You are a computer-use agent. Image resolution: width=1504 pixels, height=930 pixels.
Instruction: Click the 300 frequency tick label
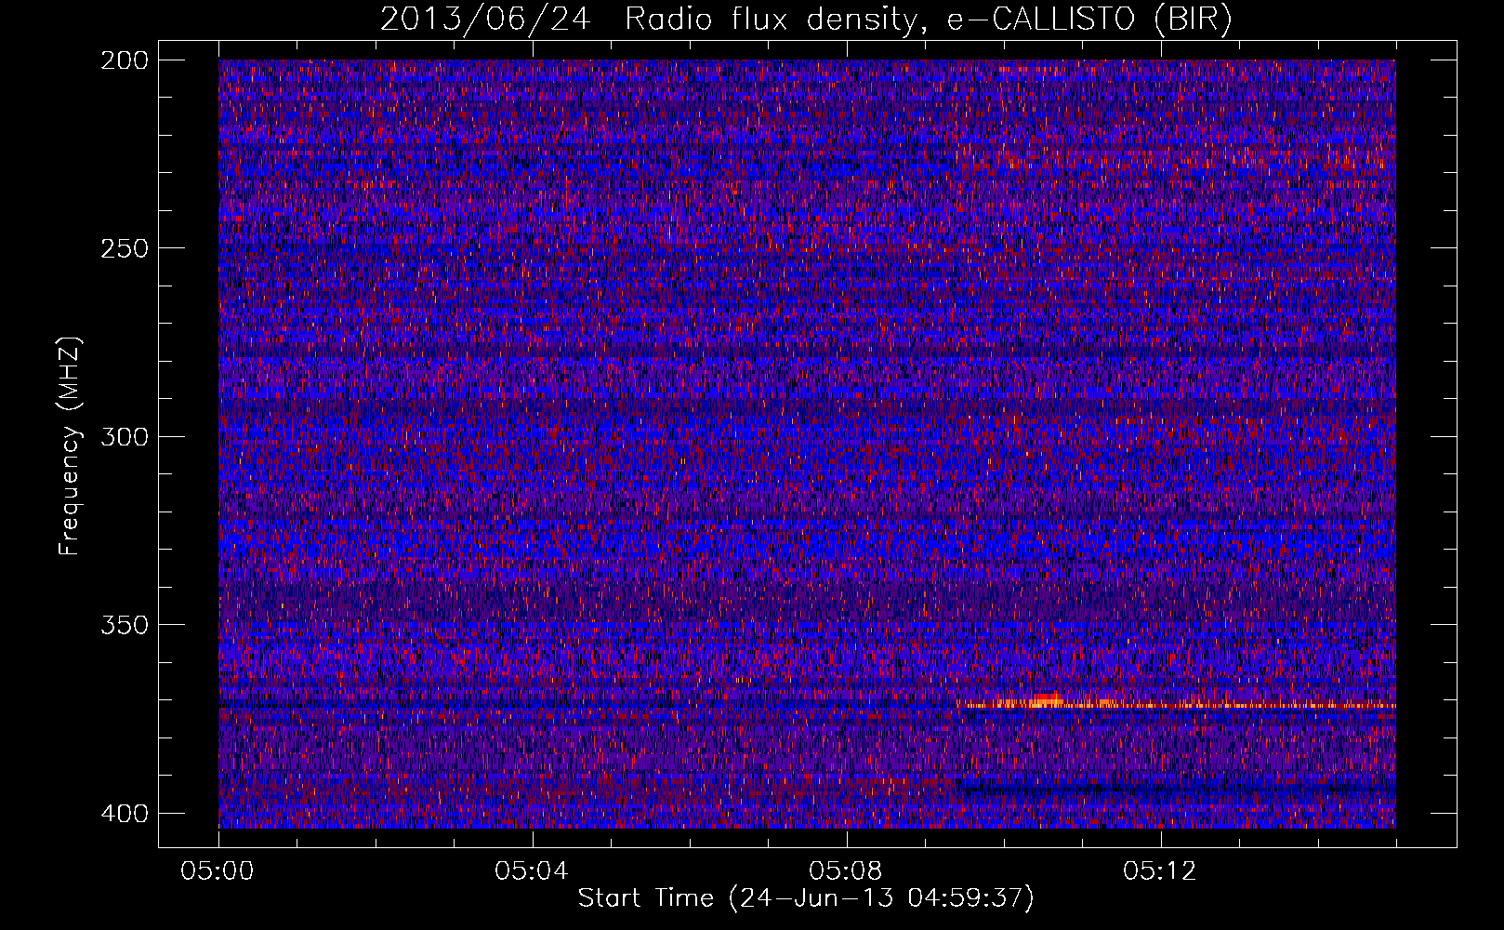[125, 437]
